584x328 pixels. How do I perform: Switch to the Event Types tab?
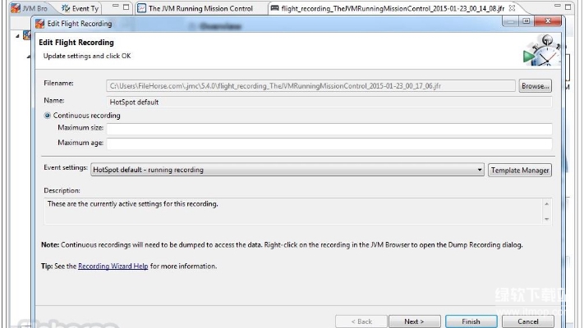coord(85,8)
